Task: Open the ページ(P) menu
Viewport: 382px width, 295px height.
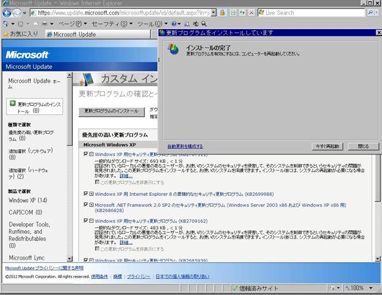Action: (x=72, y=24)
